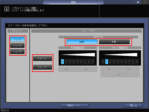Click the information icon in message area

(x=7, y=9)
